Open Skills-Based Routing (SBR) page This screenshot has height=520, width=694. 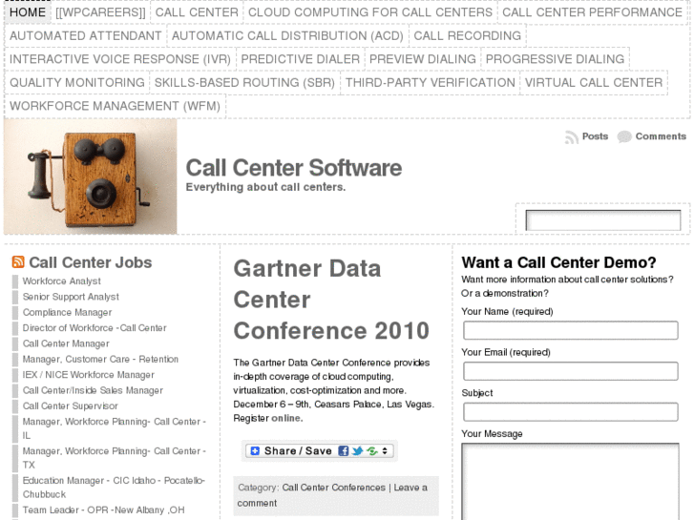244,83
